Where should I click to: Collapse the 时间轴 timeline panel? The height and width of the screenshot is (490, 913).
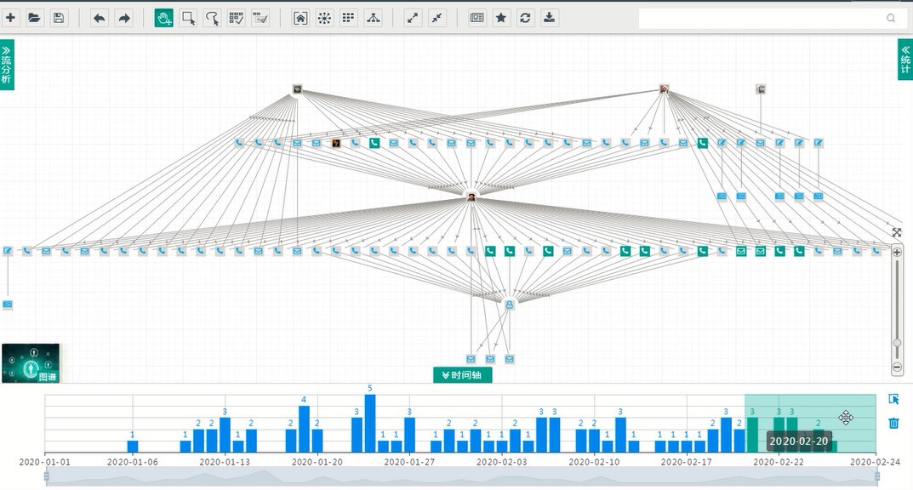pyautogui.click(x=463, y=375)
